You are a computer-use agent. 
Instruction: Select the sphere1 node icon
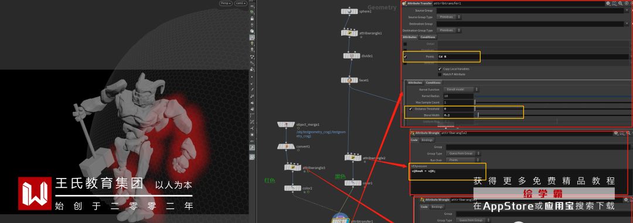coord(349,11)
